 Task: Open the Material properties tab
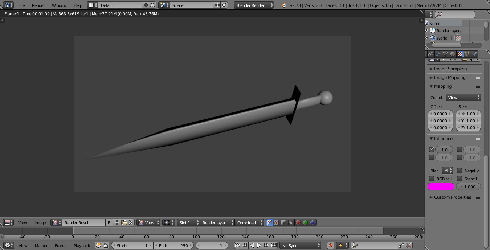tap(453, 54)
